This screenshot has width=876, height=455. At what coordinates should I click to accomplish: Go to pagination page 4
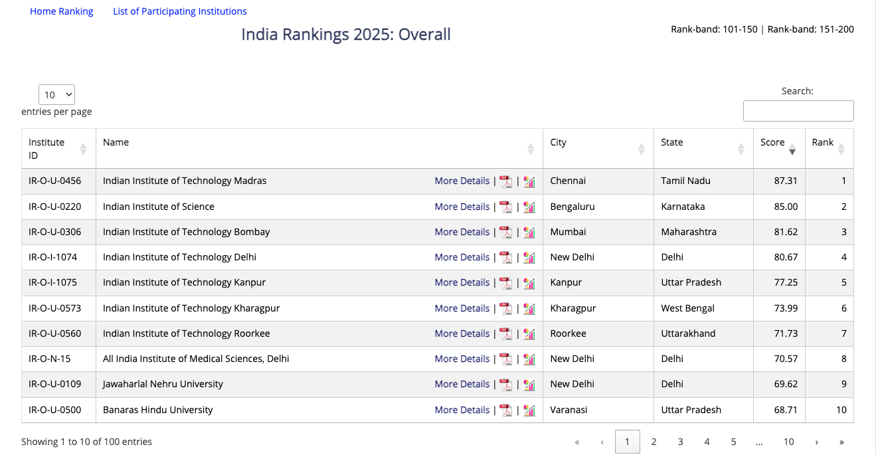[707, 442]
